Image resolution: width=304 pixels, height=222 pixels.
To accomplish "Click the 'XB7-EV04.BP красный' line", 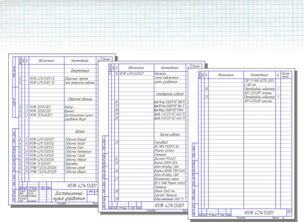I will tap(258, 101).
